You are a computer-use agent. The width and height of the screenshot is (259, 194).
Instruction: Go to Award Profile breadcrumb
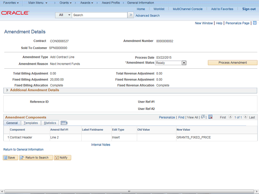(110, 3)
